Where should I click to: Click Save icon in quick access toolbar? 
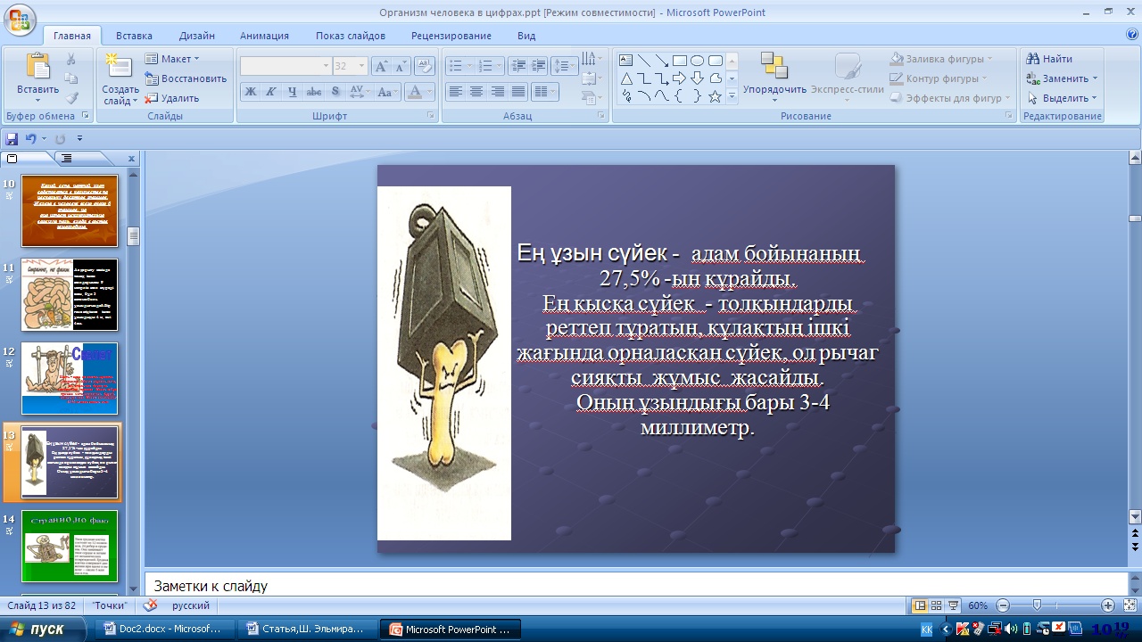12,139
